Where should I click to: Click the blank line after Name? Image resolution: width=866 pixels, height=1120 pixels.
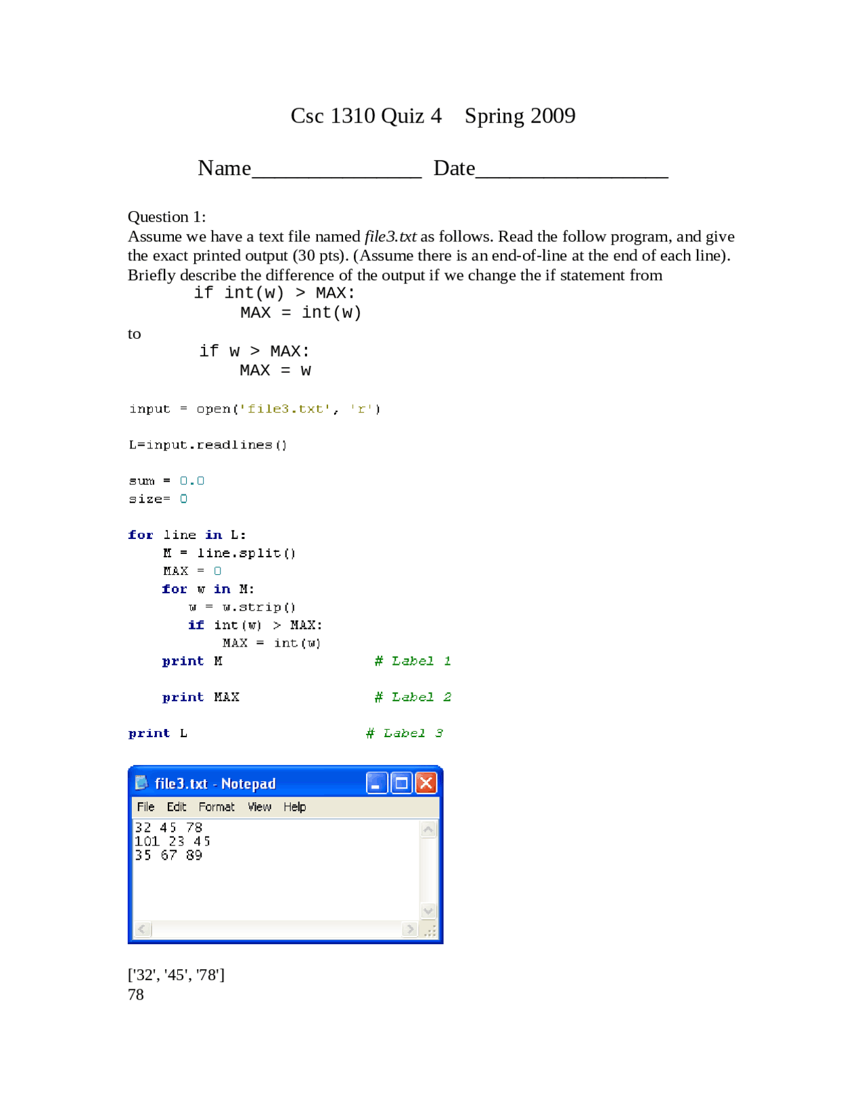tap(336, 170)
